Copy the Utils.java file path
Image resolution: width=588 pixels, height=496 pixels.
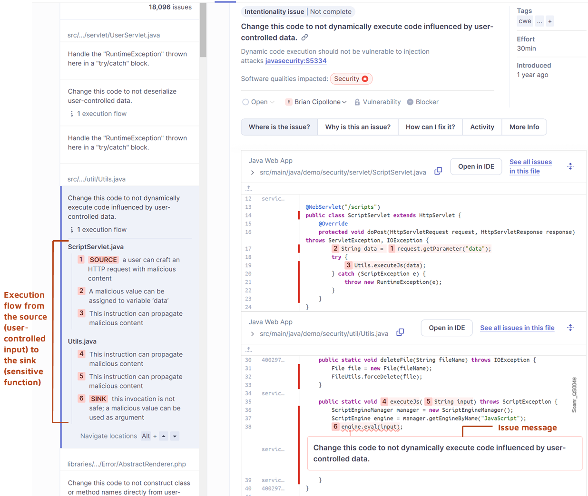pos(400,333)
